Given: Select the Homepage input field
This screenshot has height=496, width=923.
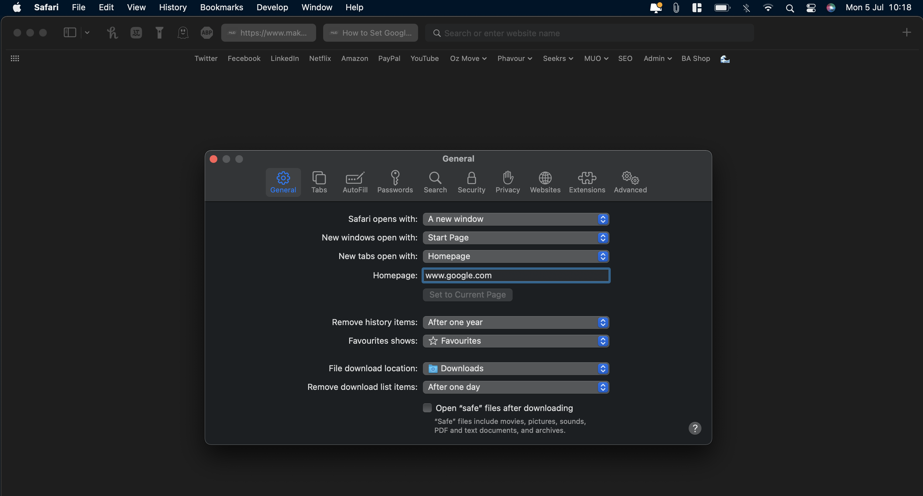Looking at the screenshot, I should click(x=516, y=275).
